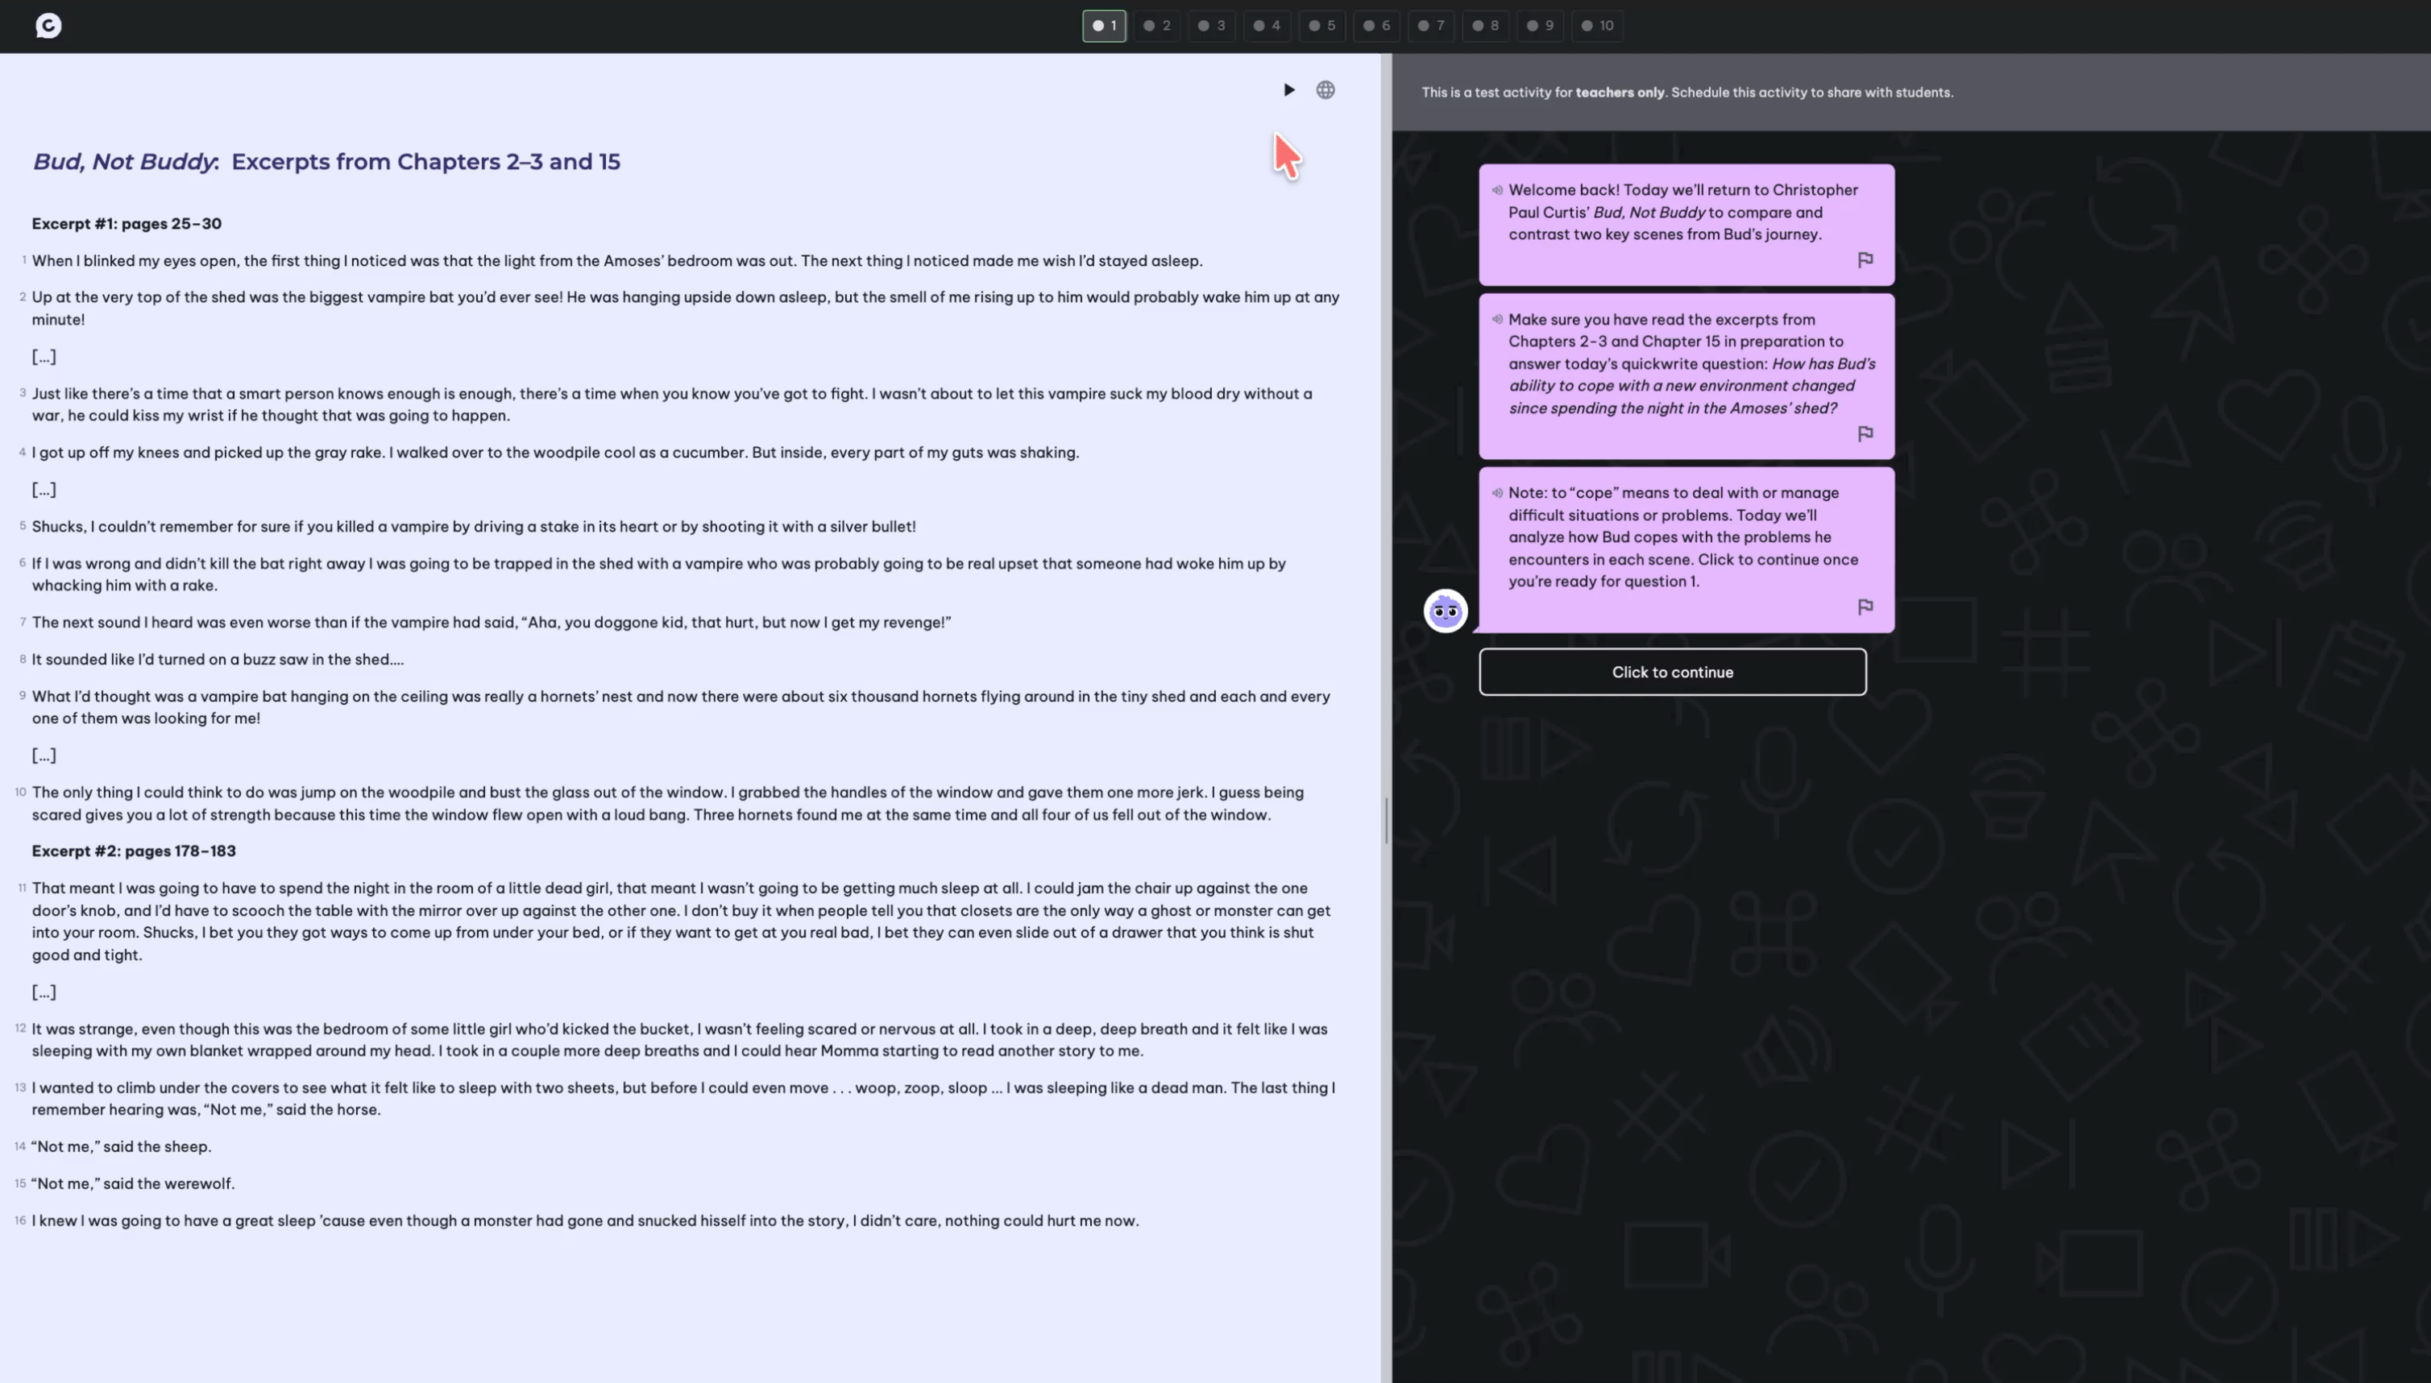The height and width of the screenshot is (1383, 2431).
Task: Select question step 3
Action: coord(1211,26)
